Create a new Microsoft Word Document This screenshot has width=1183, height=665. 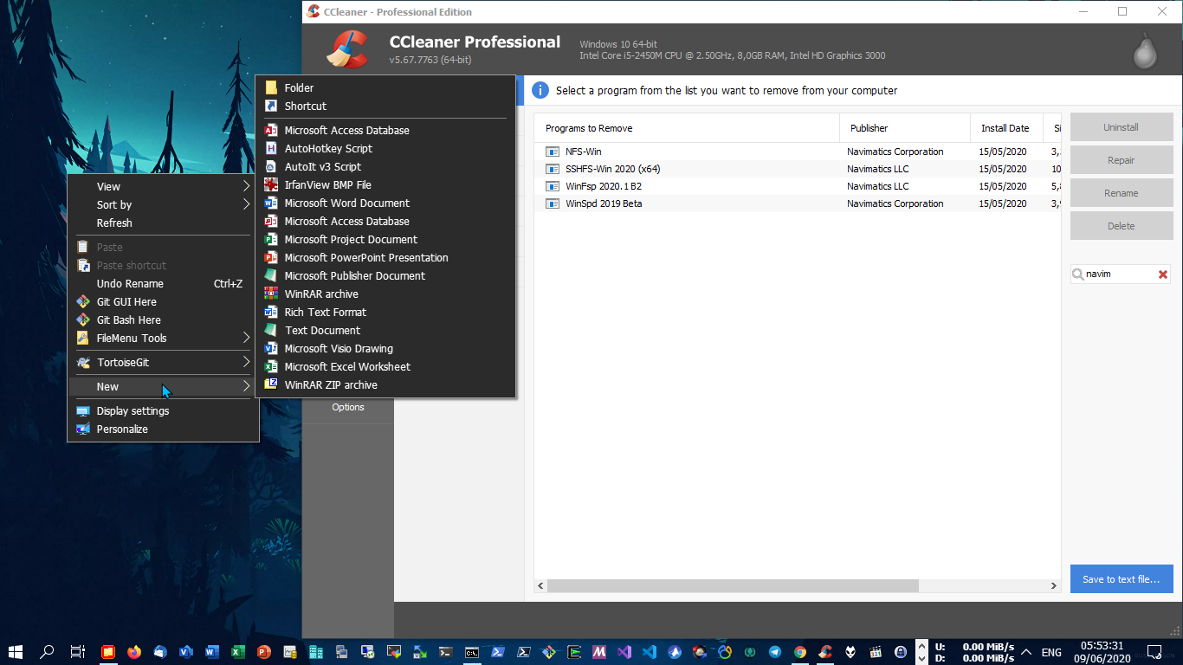pos(385,203)
